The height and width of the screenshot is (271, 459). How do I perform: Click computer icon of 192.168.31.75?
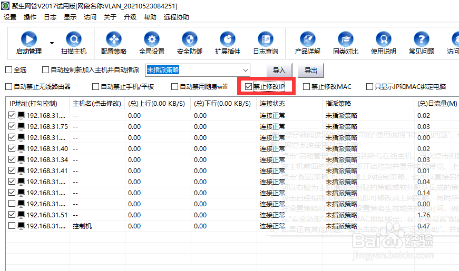[x=21, y=126]
